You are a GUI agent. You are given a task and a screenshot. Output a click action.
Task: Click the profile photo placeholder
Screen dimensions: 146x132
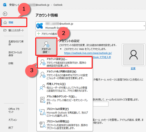tap(133, 55)
